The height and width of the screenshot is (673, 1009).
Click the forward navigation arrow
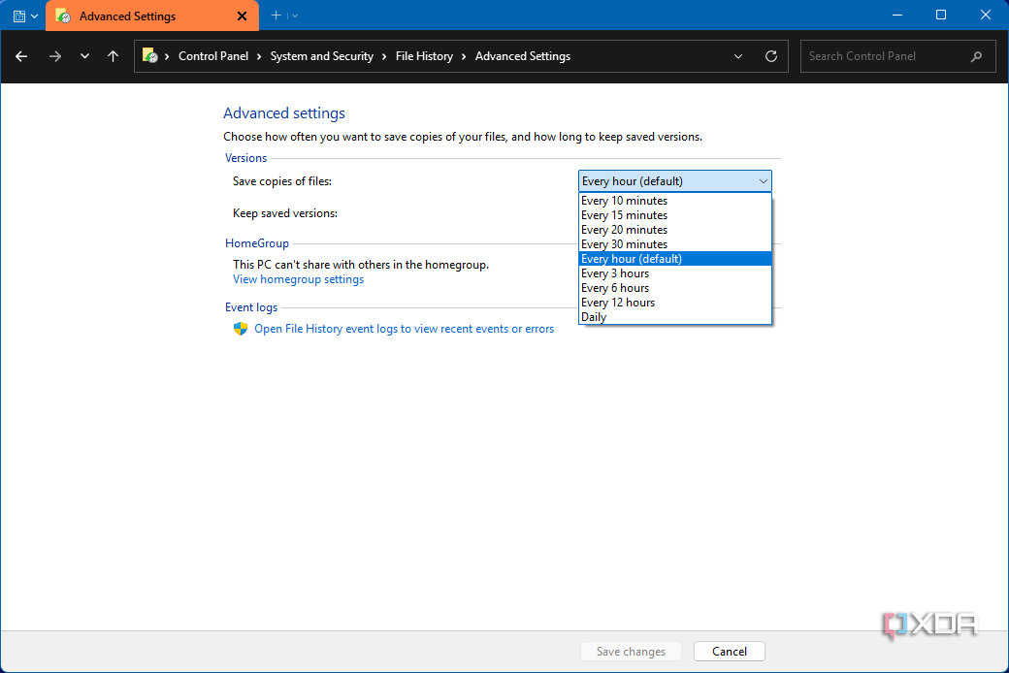coord(55,56)
